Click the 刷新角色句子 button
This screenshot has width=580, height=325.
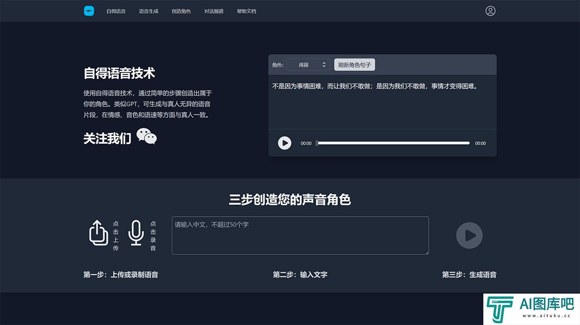pyautogui.click(x=354, y=65)
